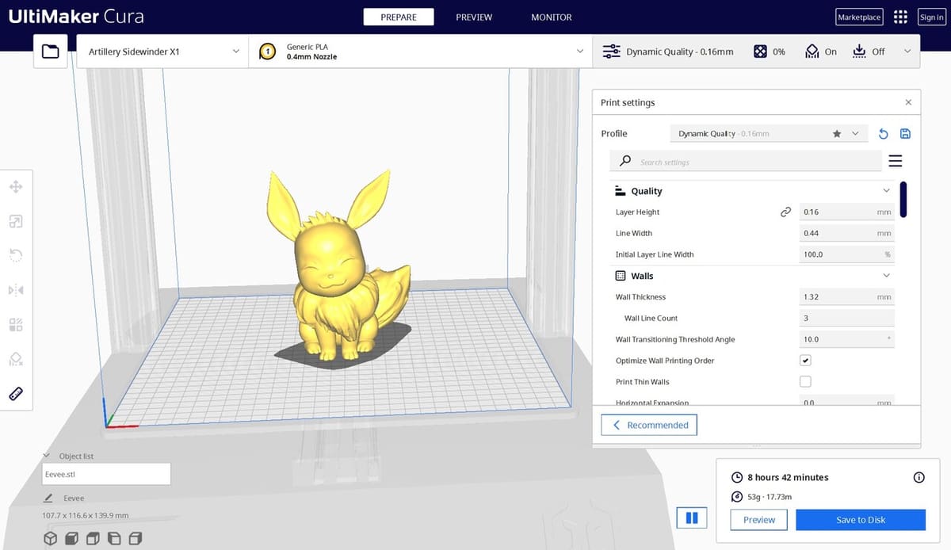Toggle Optimize Wall Printing Order checkbox
951x550 pixels.
(805, 360)
